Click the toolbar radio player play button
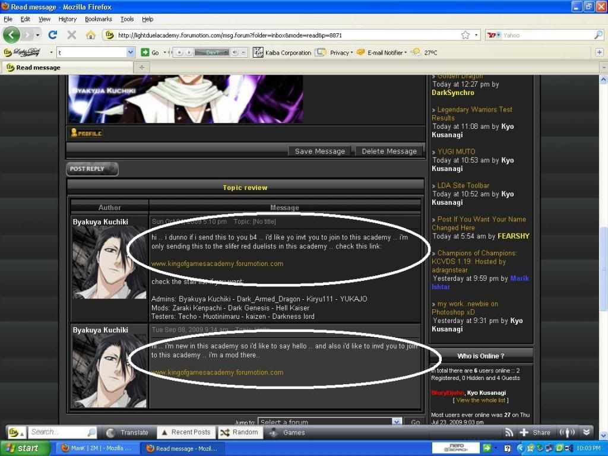 [x=188, y=52]
